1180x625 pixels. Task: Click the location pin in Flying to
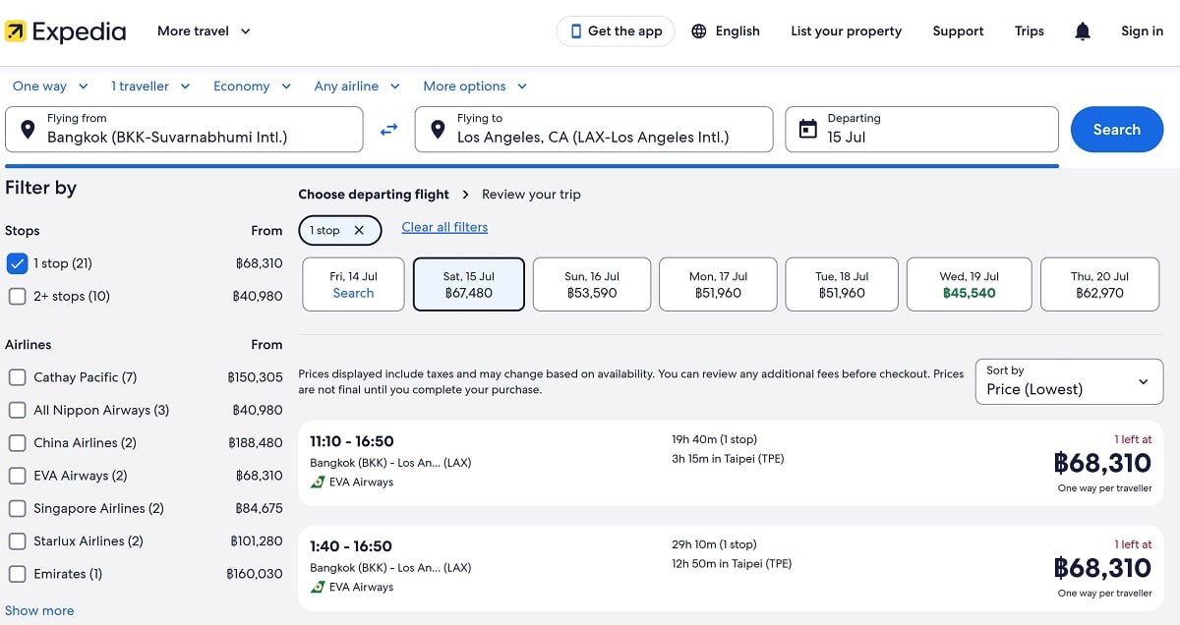(x=438, y=129)
